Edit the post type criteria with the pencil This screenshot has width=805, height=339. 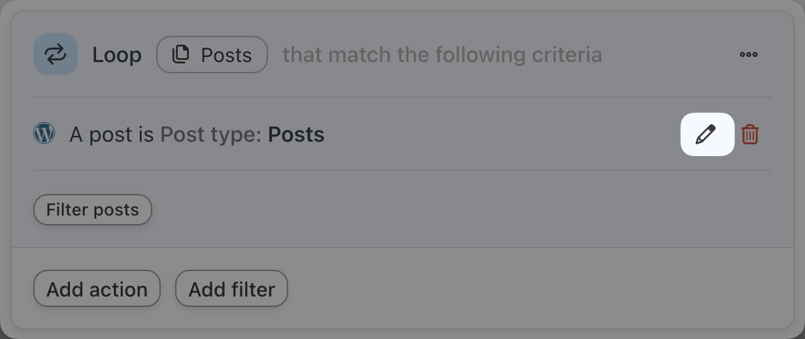pos(707,135)
